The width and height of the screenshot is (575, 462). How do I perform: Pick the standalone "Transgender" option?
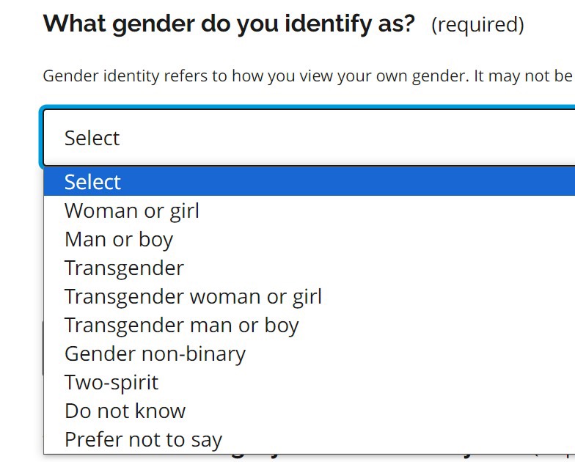pyautogui.click(x=124, y=268)
